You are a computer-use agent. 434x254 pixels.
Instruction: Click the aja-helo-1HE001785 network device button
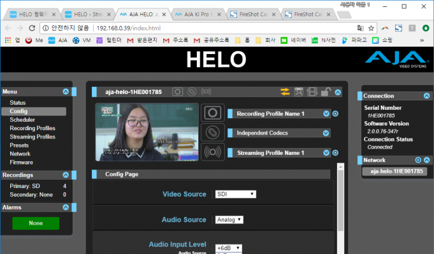pos(394,171)
